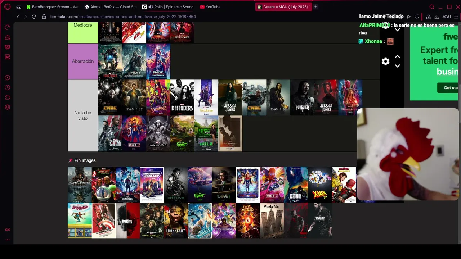The image size is (461, 259).
Task: Pick the Daredevil poster in image pool
Action: point(127,221)
